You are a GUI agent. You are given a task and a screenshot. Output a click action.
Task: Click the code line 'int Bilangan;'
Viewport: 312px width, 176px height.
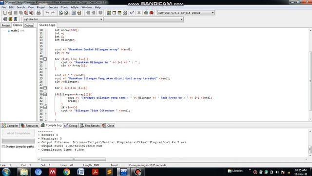coord(65,40)
